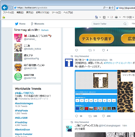Open the @MoeMoePig profile avatar
The width and height of the screenshot is (135, 137).
click(18, 57)
